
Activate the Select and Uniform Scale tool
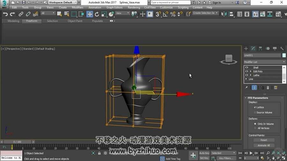(104, 14)
